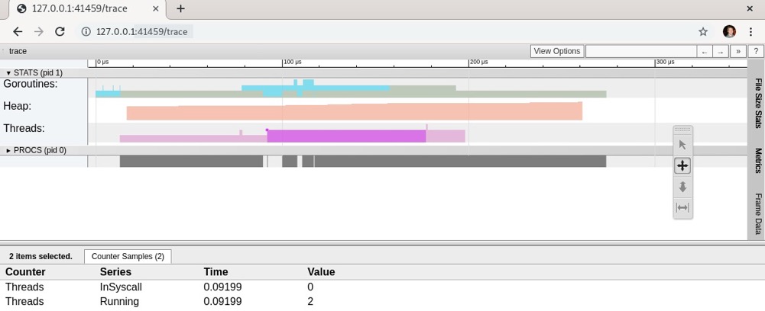Select the pointer selection tool

682,145
